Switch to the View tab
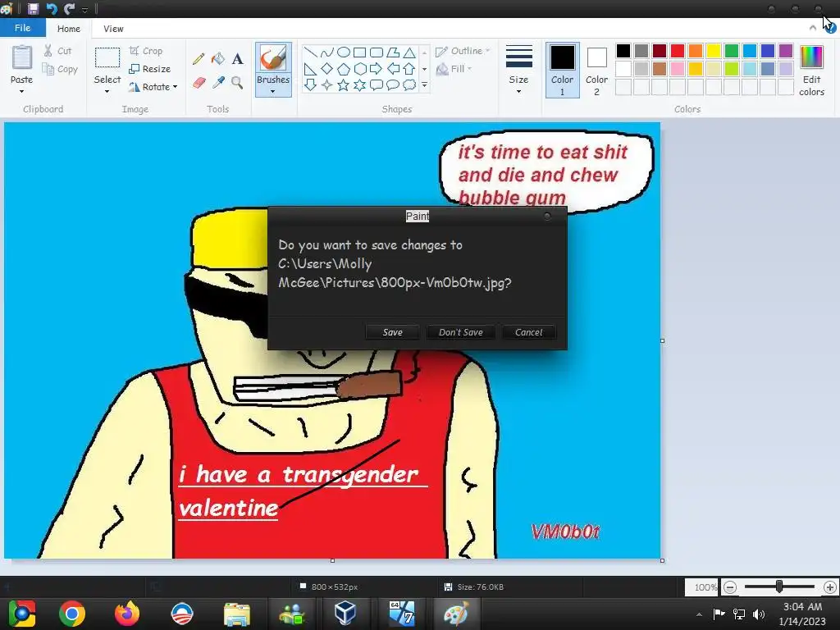The height and width of the screenshot is (630, 840). pyautogui.click(x=113, y=29)
